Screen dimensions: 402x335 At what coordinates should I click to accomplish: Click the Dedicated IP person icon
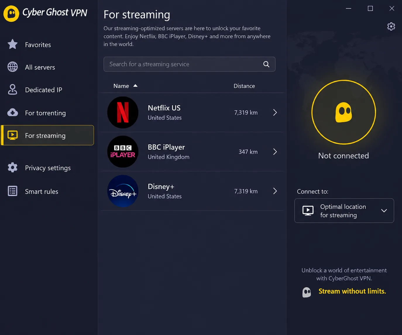(13, 90)
